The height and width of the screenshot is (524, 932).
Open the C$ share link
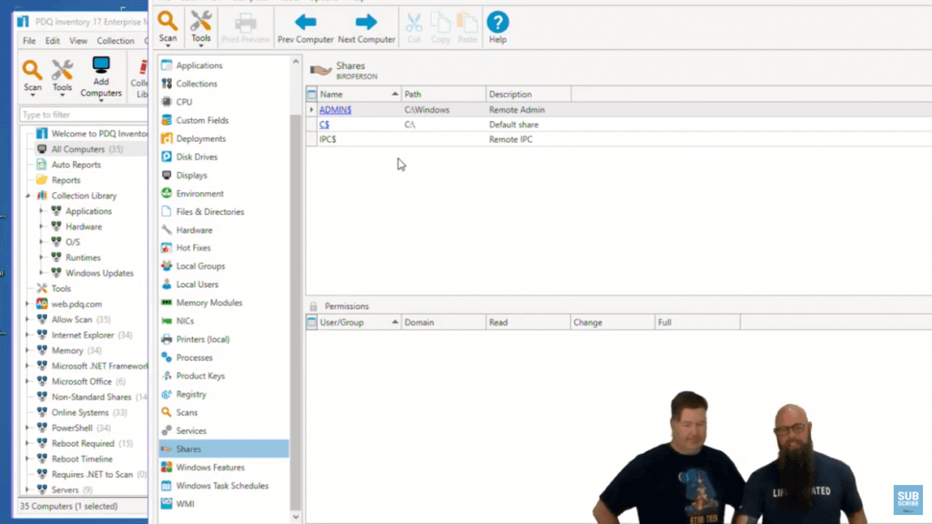[324, 125]
